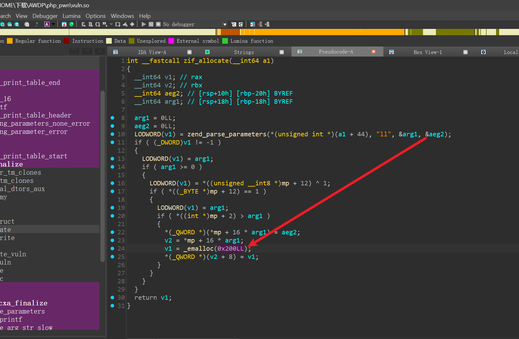Click the orange Regular function legend swatch

pyautogui.click(x=10, y=41)
